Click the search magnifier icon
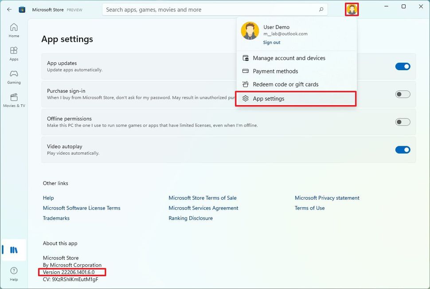Screen dimensions: 430x289 tap(321, 10)
